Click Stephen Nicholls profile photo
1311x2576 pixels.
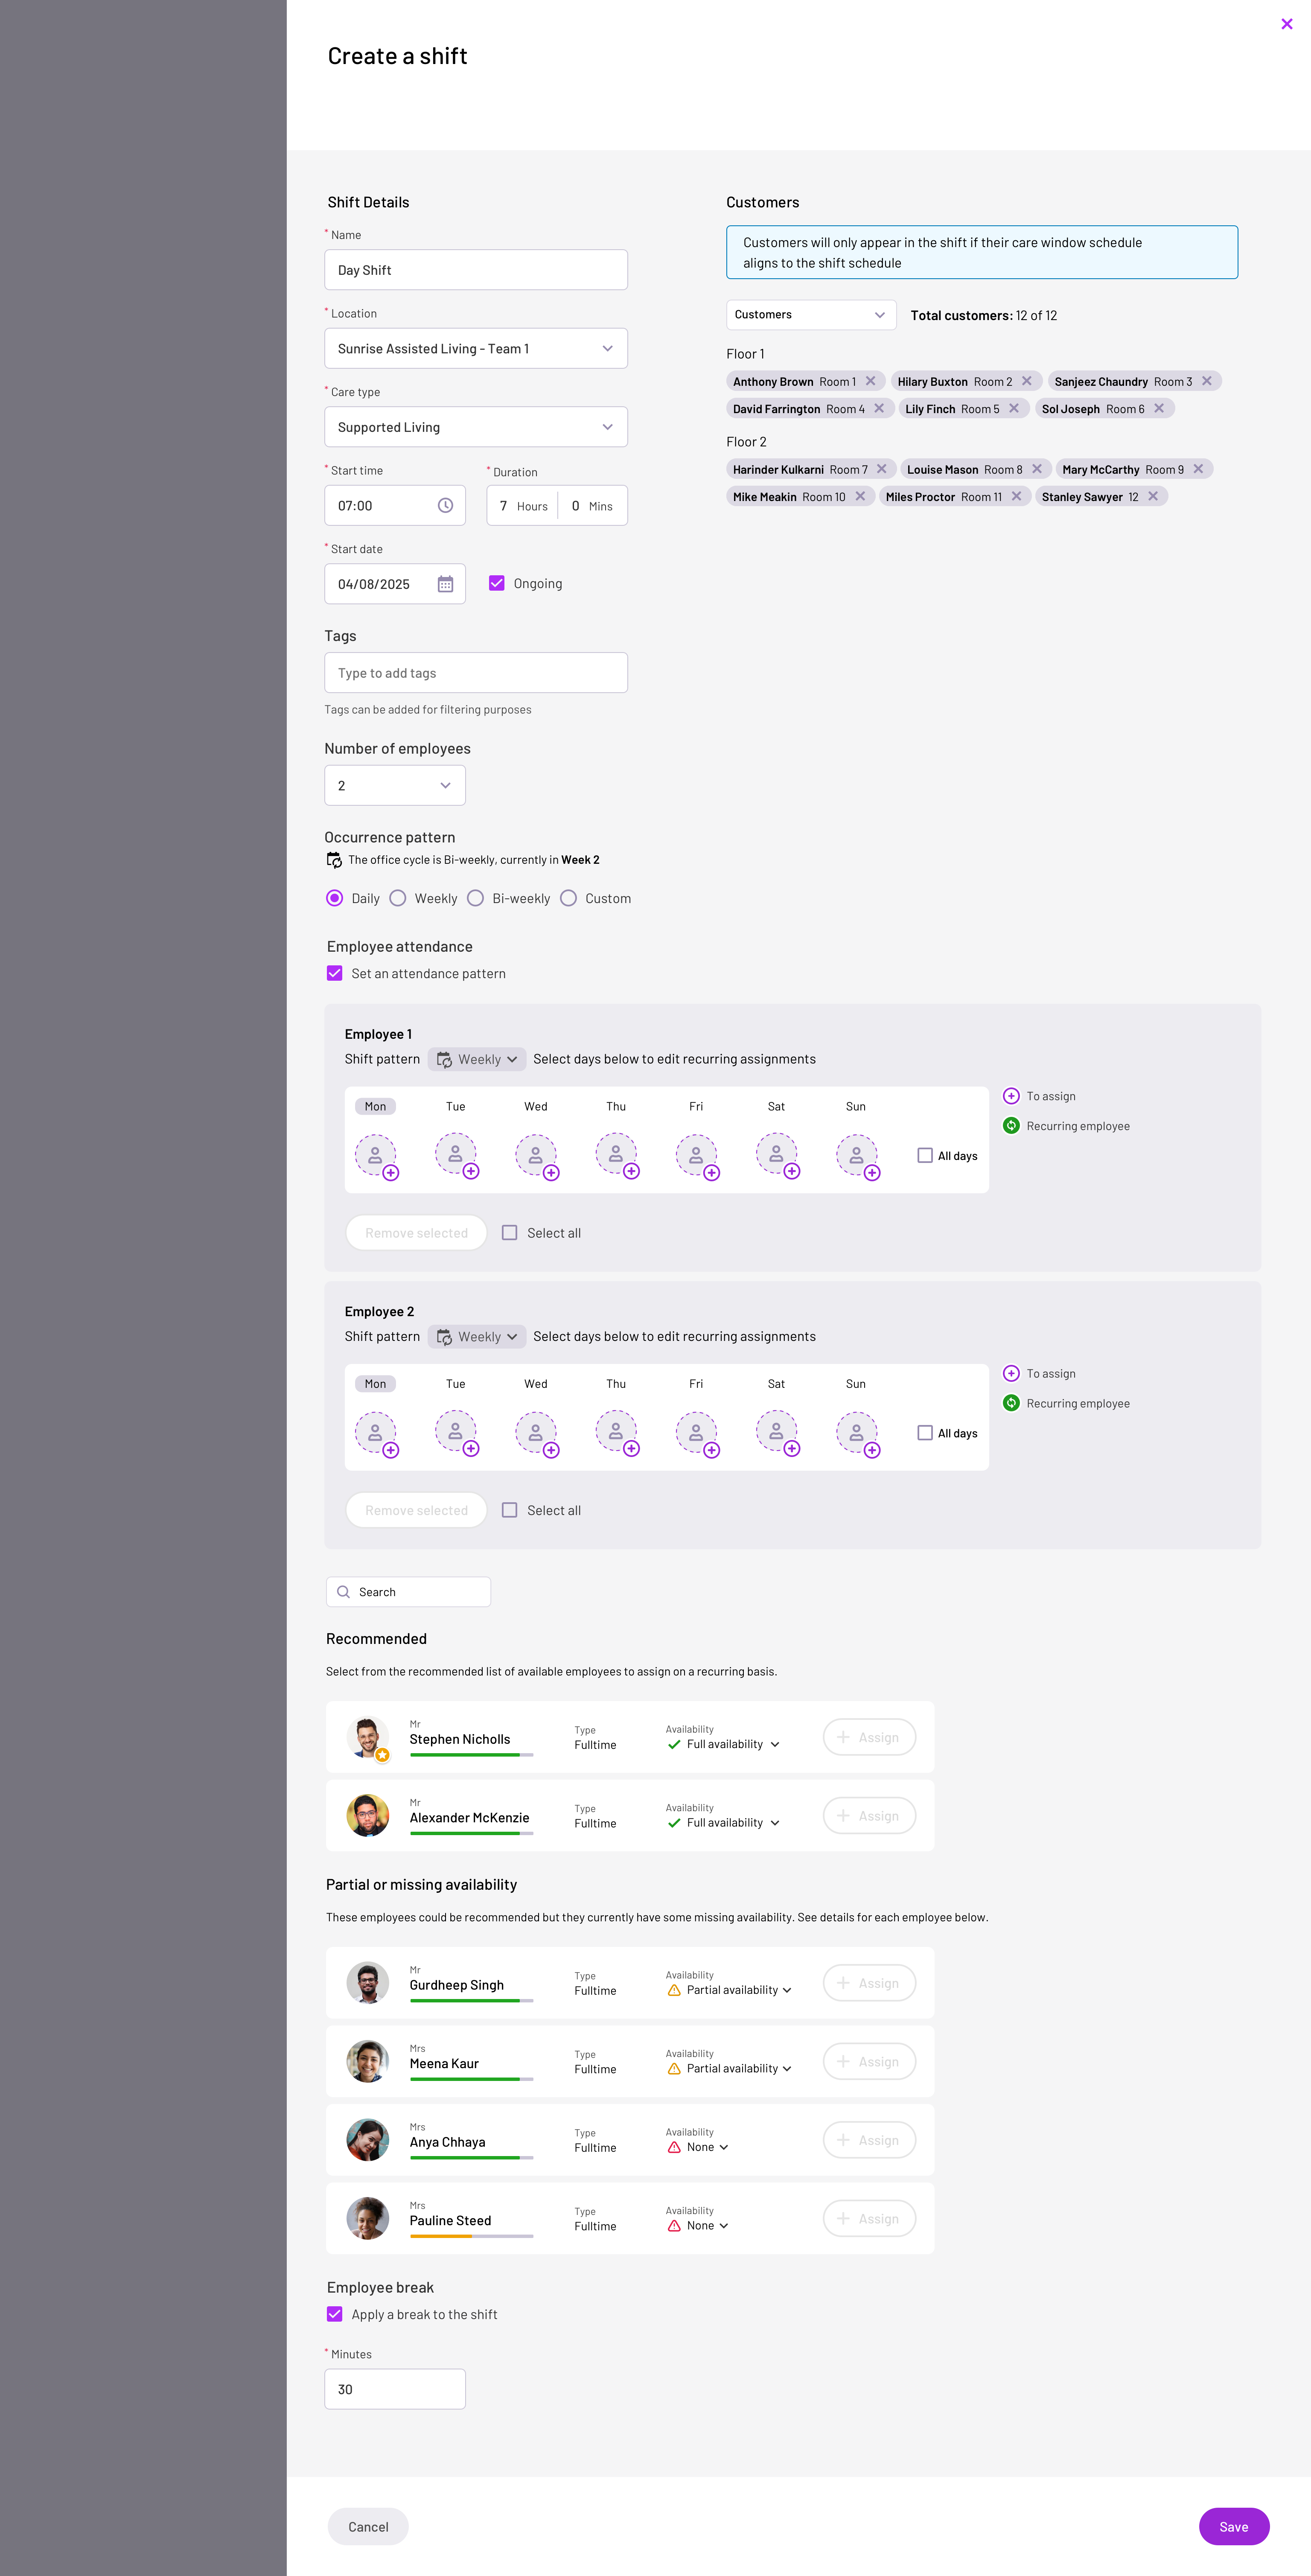(x=367, y=1737)
